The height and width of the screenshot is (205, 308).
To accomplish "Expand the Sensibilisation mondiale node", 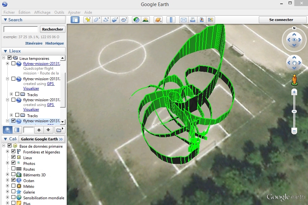I will click(7, 197).
